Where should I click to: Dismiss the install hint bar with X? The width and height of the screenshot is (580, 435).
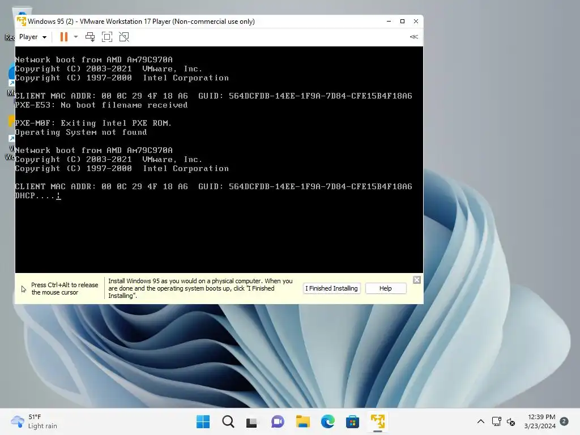click(x=417, y=280)
